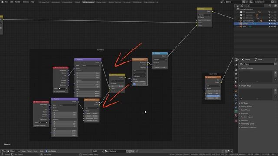Switch to the highlighted active workspace tab
Image resolution: width=278 pixels, height=156 pixels.
(88, 2)
